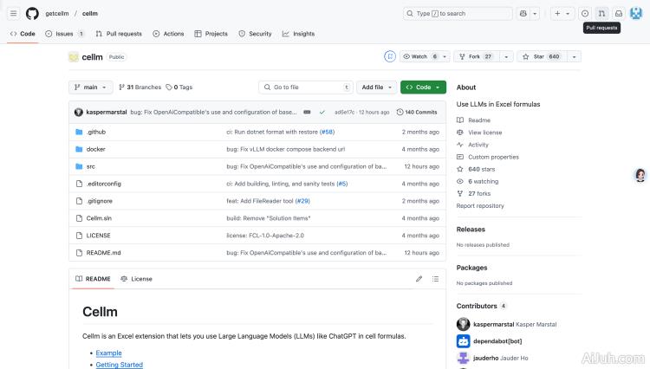
Task: Click the issues icon in header
Action: (x=585, y=14)
